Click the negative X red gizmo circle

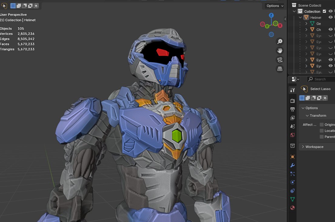pyautogui.click(x=263, y=24)
